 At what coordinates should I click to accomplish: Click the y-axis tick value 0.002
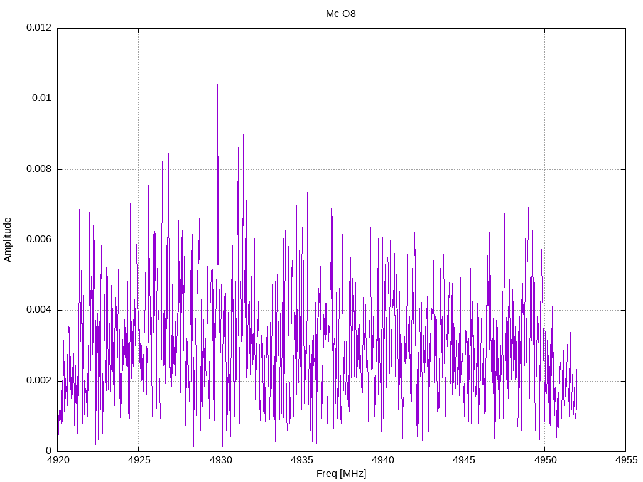[39, 380]
